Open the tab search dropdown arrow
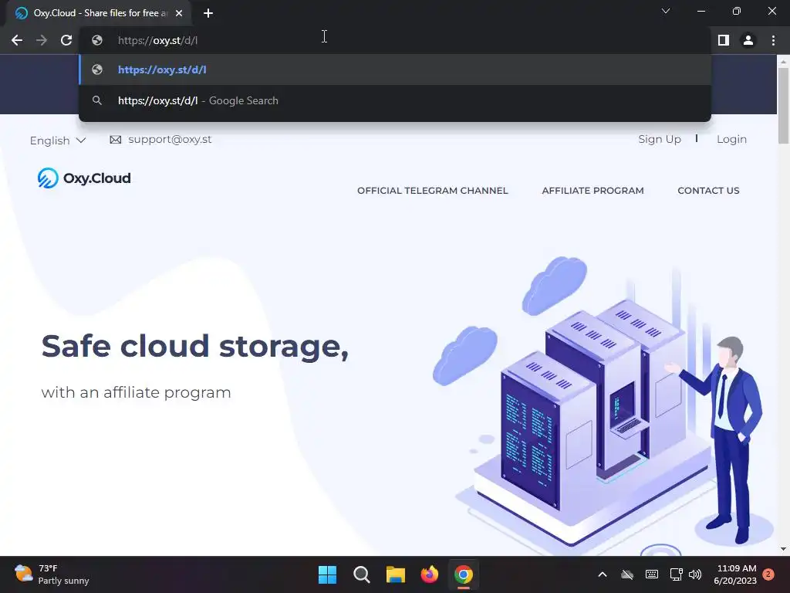 point(666,11)
